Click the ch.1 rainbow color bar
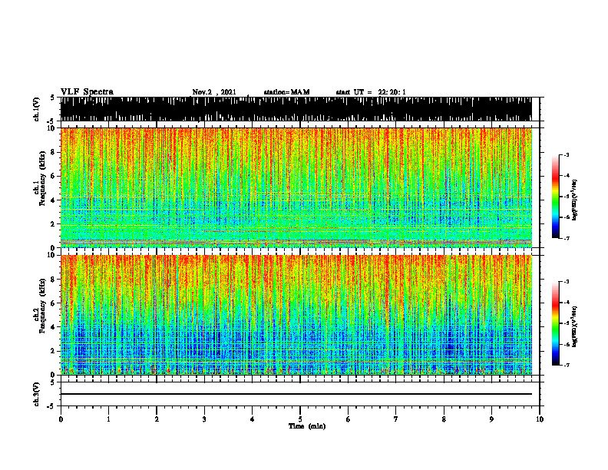 click(x=555, y=197)
